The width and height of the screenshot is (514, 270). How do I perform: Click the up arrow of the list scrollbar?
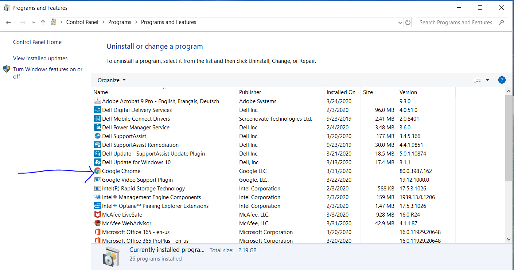(x=509, y=92)
